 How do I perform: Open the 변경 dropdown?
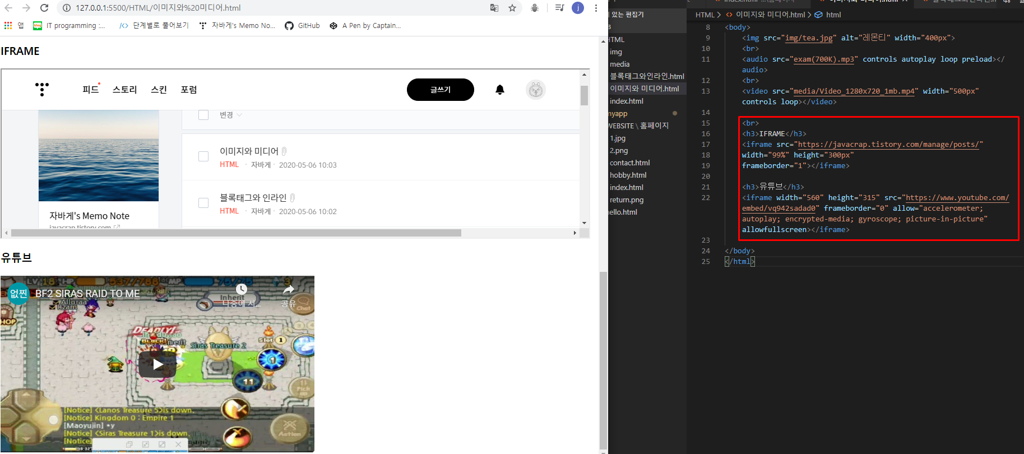coord(230,115)
